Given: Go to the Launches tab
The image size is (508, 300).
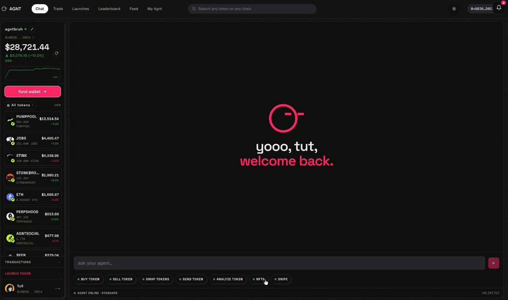Looking at the screenshot, I should click(x=80, y=8).
